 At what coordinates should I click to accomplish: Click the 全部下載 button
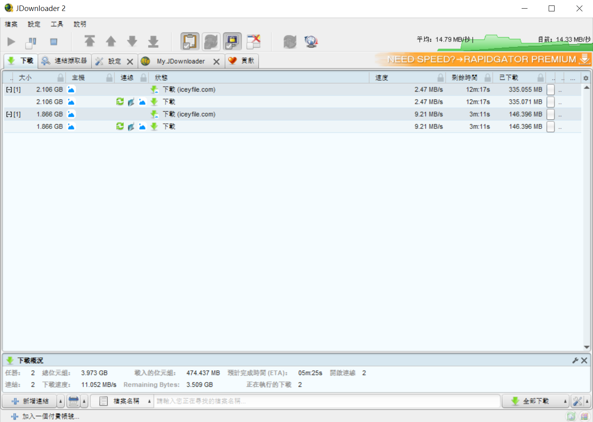[532, 401]
